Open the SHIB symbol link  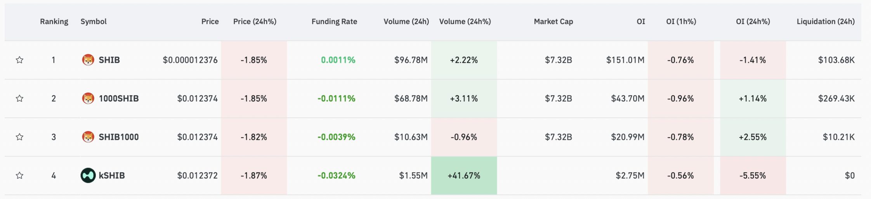coord(109,60)
